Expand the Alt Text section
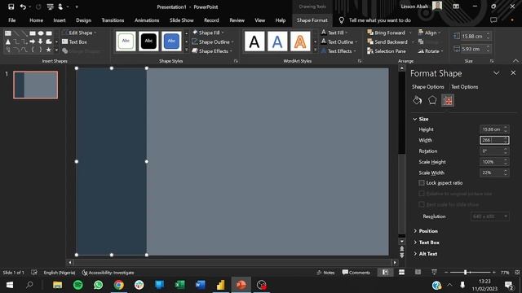 [426, 254]
